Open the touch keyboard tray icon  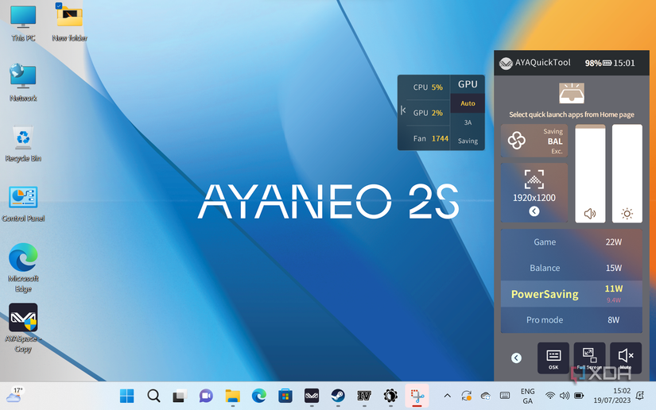[x=505, y=396]
